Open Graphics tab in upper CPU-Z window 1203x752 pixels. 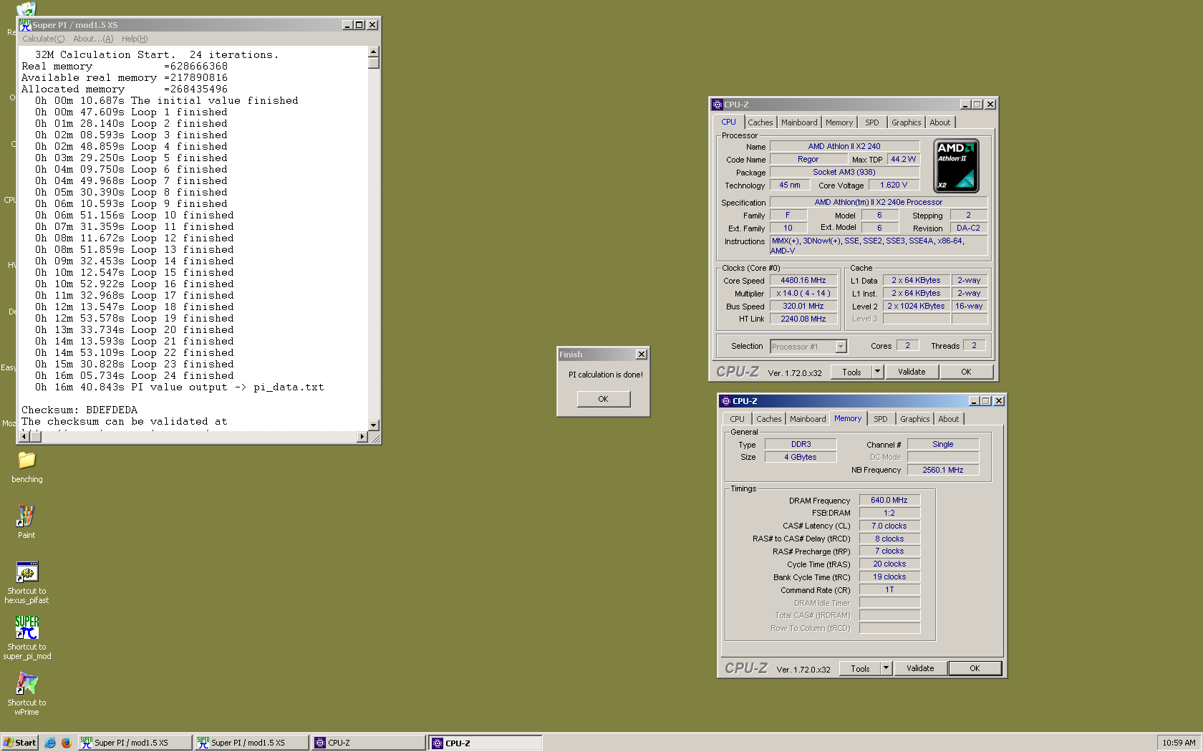tap(907, 122)
